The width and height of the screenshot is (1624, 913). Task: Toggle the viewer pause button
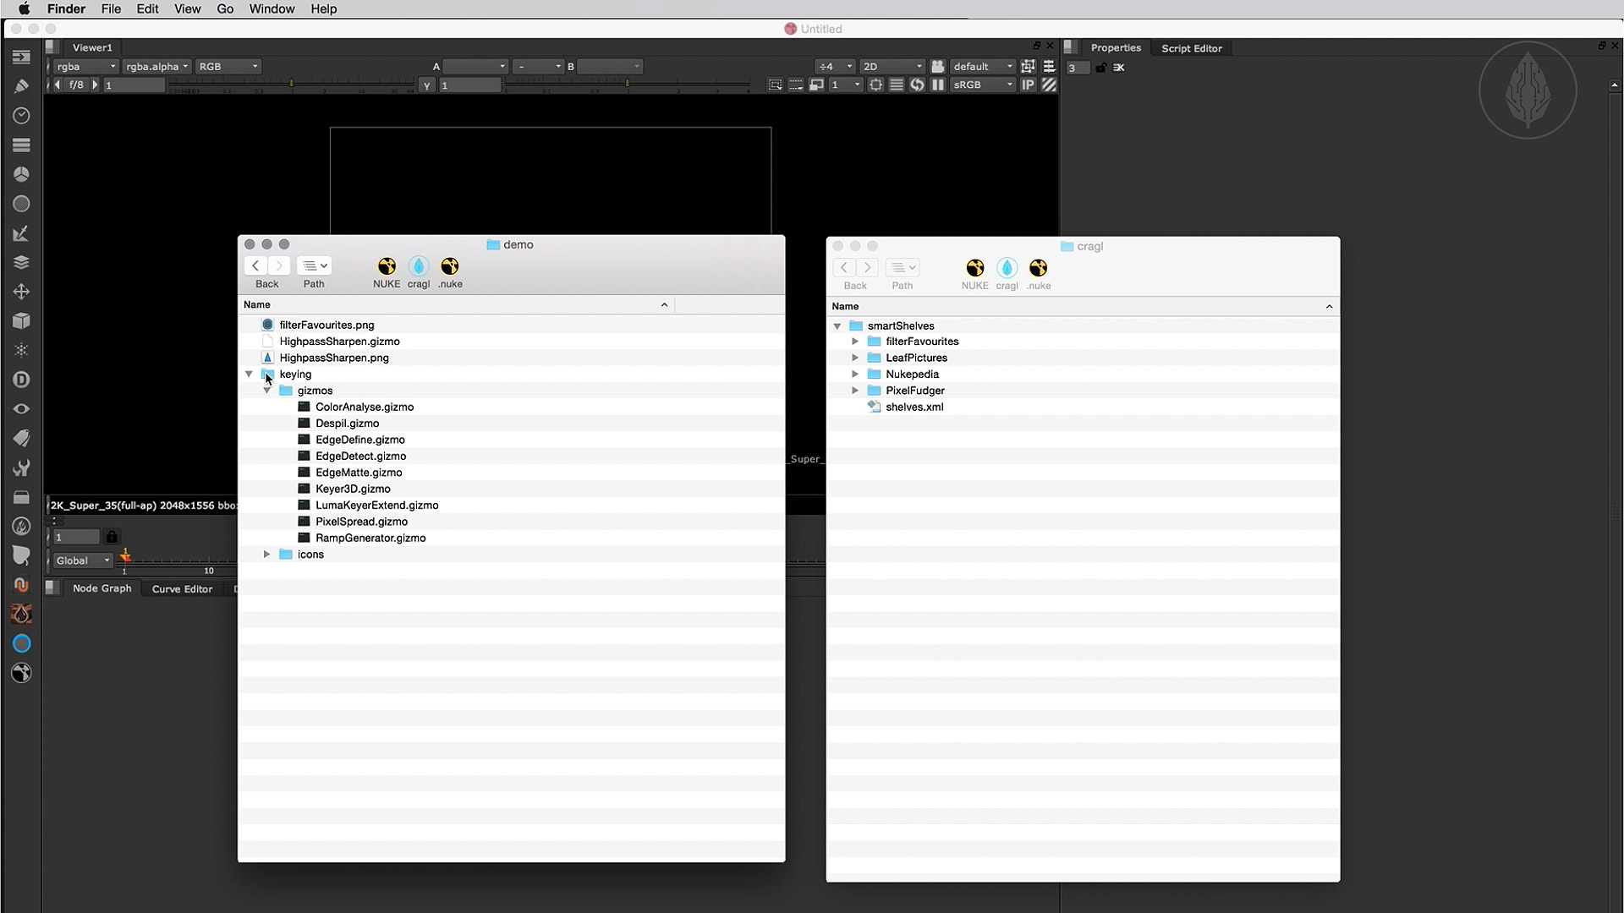tap(938, 85)
